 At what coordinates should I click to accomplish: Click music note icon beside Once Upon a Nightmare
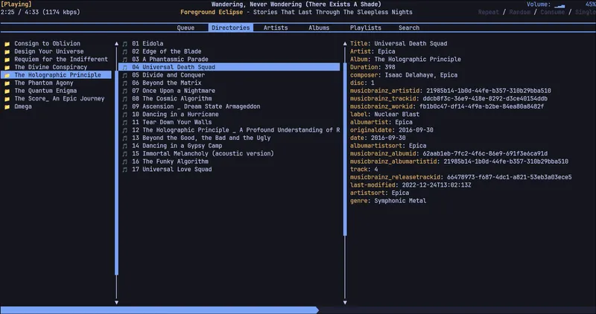click(124, 91)
